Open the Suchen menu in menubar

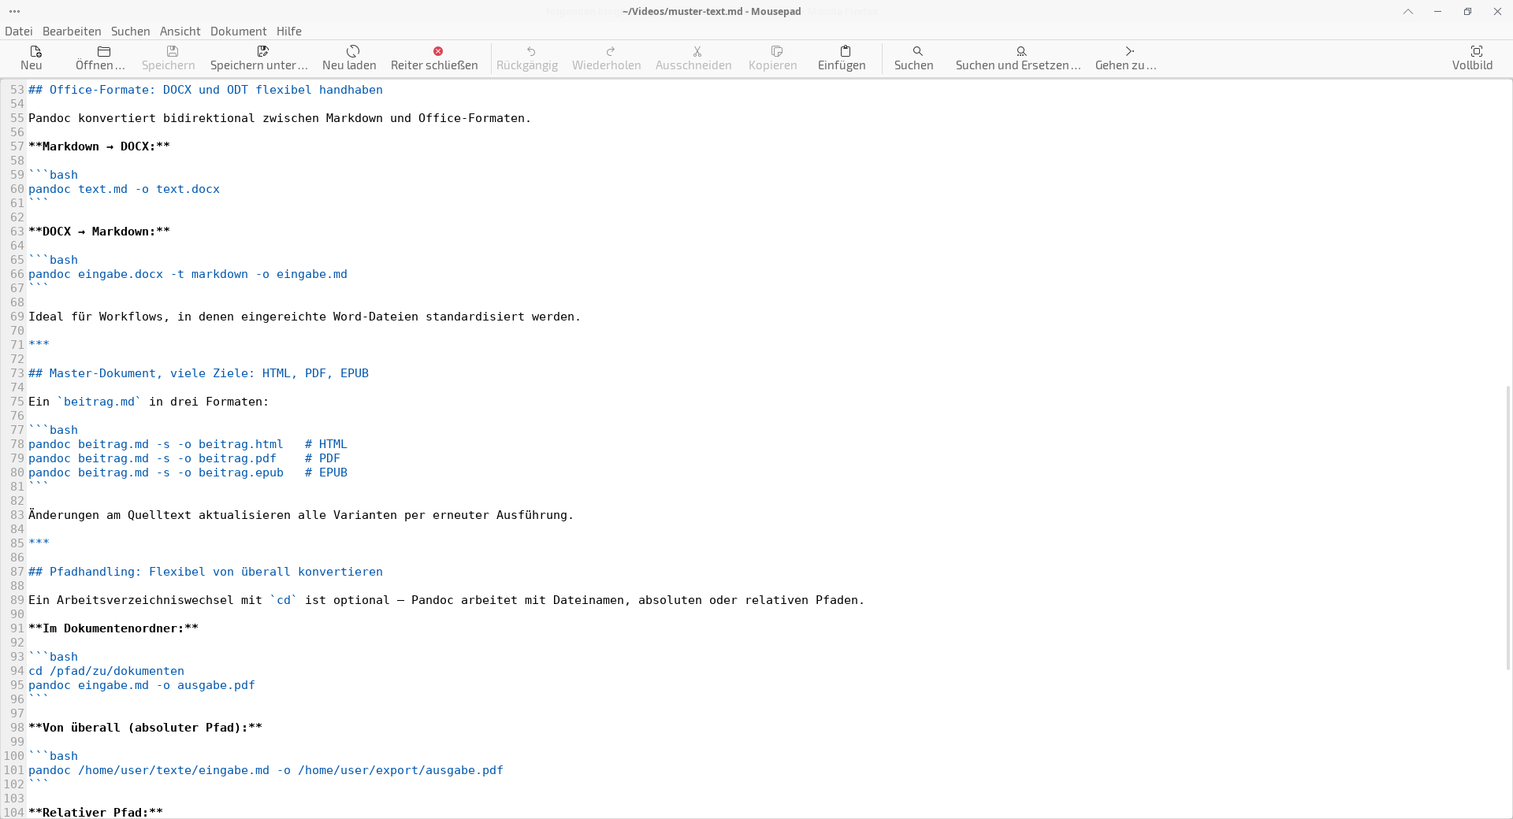click(130, 31)
